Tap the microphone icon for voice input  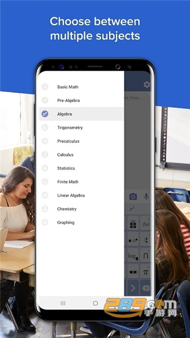pyautogui.click(x=146, y=196)
